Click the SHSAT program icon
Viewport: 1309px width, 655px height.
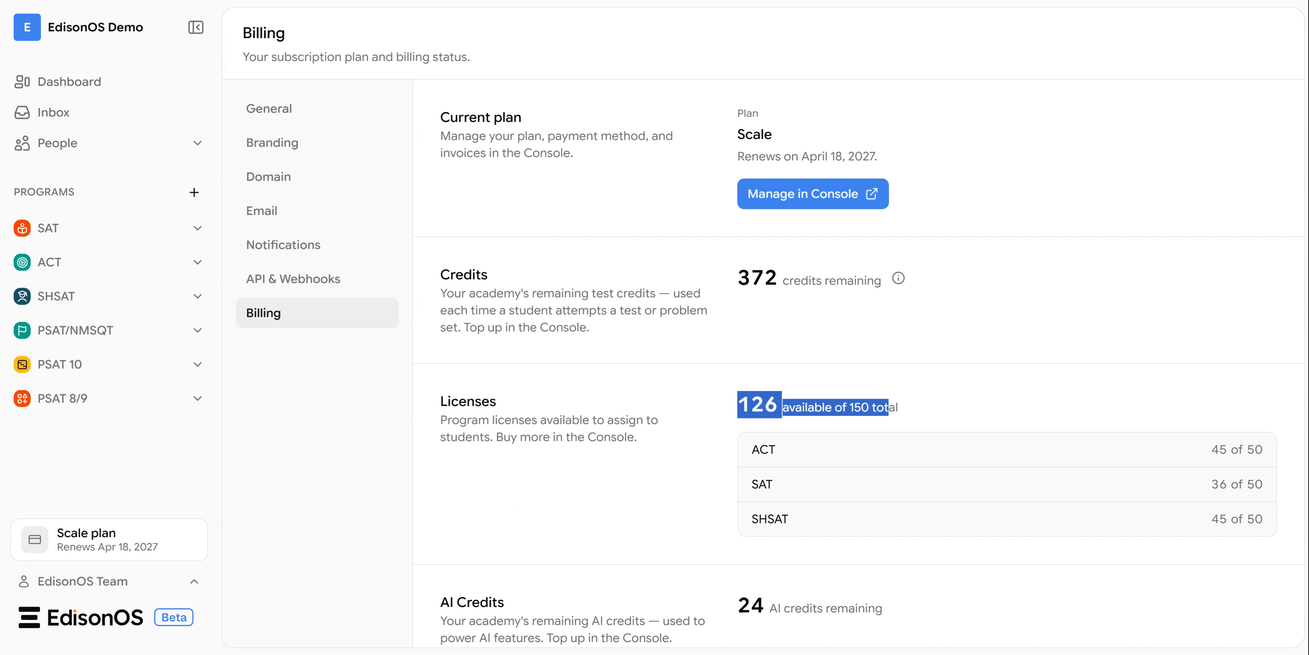[x=22, y=296]
